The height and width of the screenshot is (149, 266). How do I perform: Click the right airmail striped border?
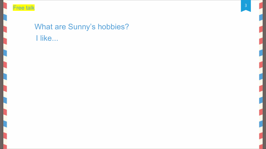click(261, 74)
